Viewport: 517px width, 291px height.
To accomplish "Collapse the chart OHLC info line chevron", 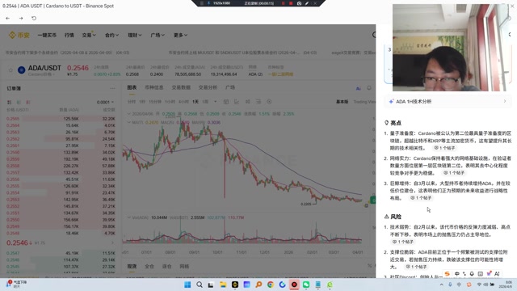I will pos(129,113).
